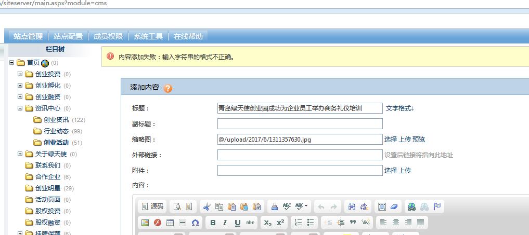This screenshot has width=529, height=235.
Task: Click the orange help icon beside 添加内容
Action: (167, 88)
